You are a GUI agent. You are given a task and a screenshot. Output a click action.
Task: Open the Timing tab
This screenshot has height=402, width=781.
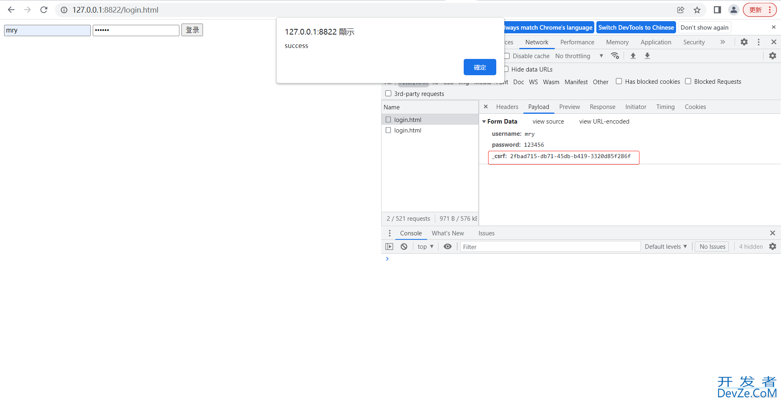(665, 106)
